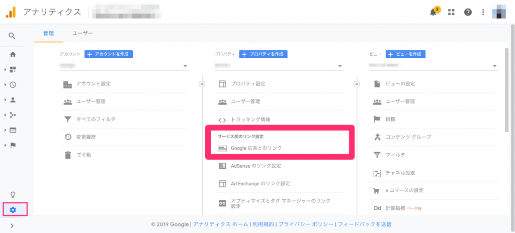Screen dimensions: 515x233
Task: Click code brackets icon beside トラッキング情報
Action: tap(222, 120)
